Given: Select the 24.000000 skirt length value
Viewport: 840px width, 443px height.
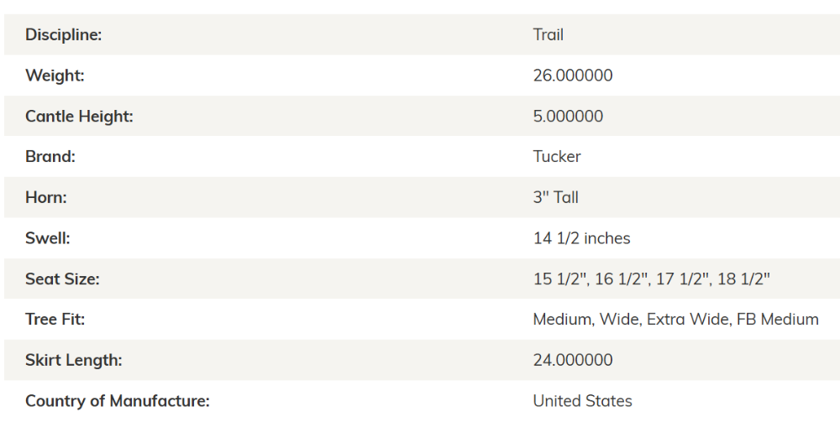Looking at the screenshot, I should tap(573, 360).
